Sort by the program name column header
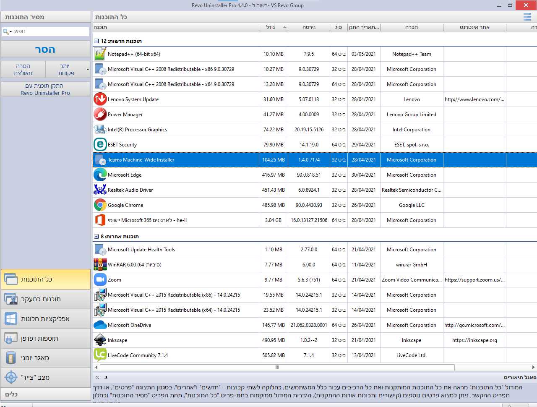This screenshot has height=407, width=537. (176, 27)
